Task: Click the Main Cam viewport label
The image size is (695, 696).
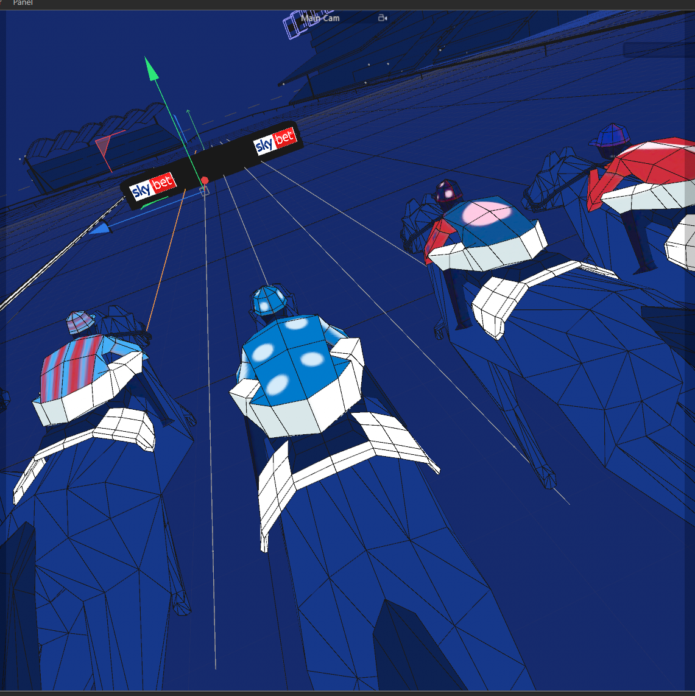Action: (320, 18)
